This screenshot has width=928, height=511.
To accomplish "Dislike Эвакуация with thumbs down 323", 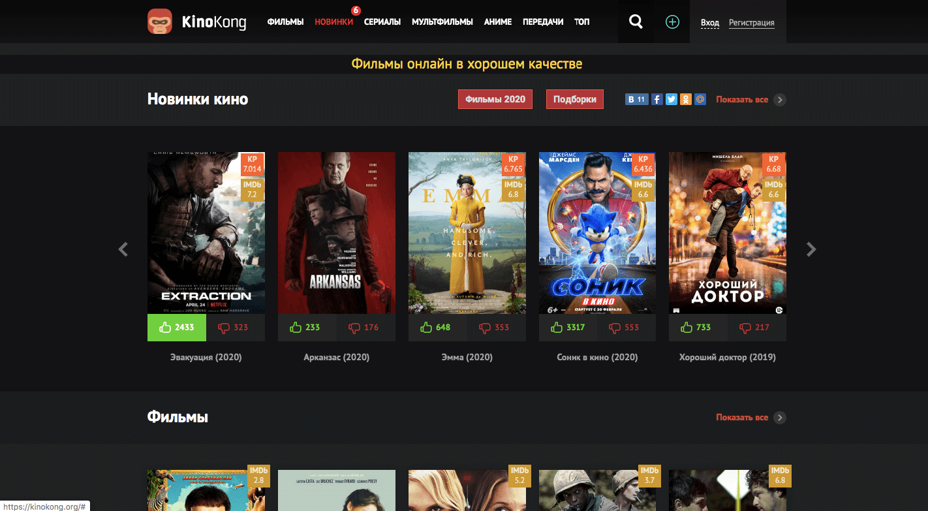I will coord(236,328).
